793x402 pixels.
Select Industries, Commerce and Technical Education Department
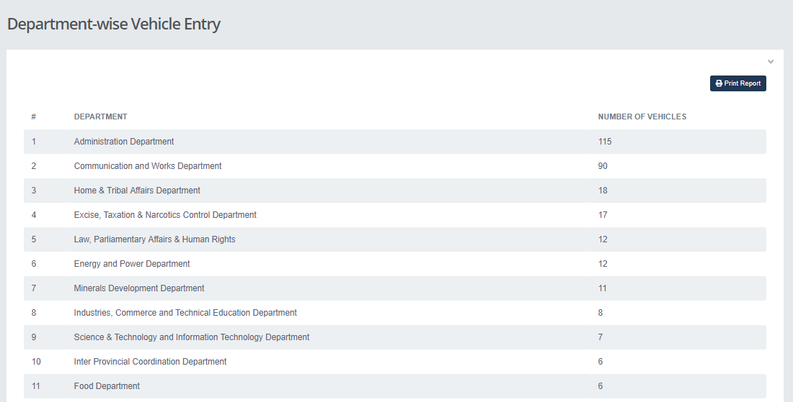coord(185,313)
